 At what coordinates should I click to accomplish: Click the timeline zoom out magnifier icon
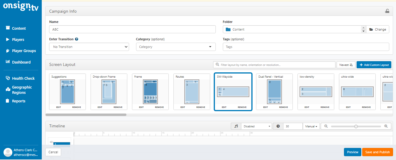coord(326,126)
